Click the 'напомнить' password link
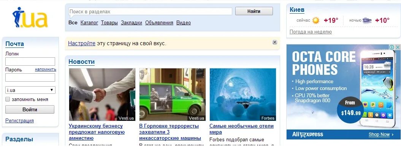Image resolution: width=401 pixels, height=147 pixels. point(46,69)
